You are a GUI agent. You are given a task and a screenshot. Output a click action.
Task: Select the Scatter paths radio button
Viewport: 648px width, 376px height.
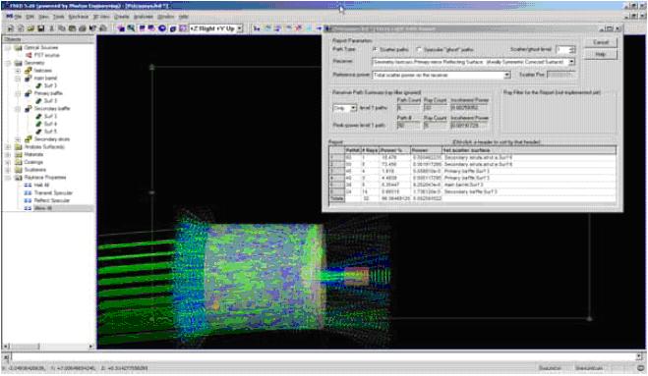click(376, 49)
